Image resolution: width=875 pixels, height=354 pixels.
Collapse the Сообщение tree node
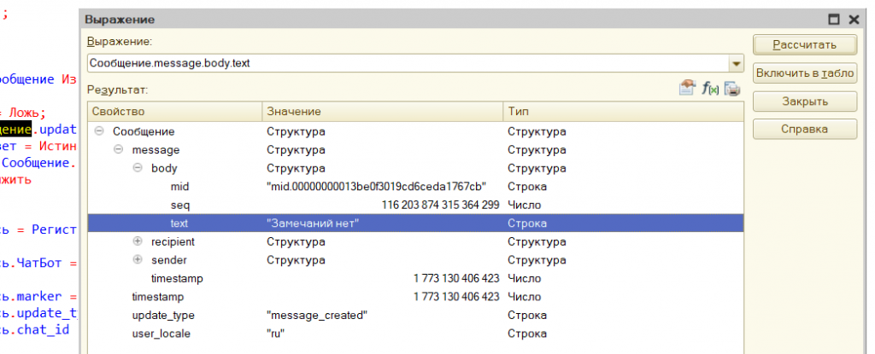click(99, 131)
